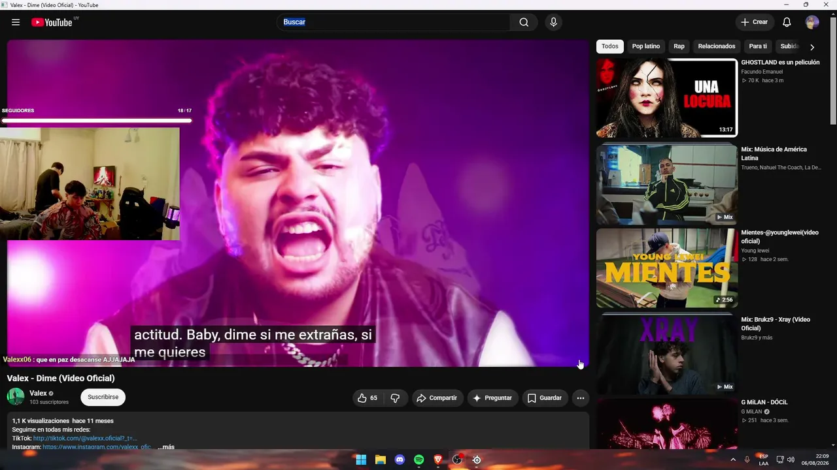Switch to Brave browser in taskbar
The image size is (837, 470).
coord(438,460)
